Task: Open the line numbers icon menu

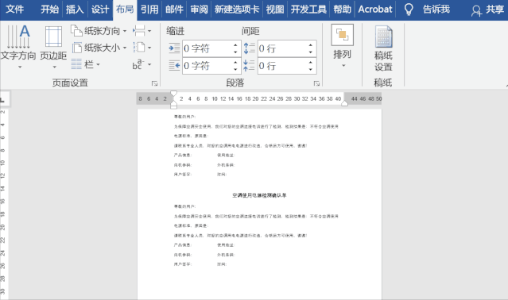Action: pos(142,48)
